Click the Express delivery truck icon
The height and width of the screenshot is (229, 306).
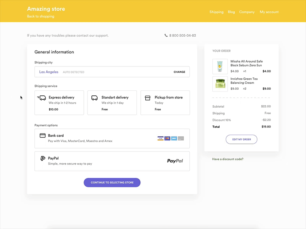click(x=42, y=98)
